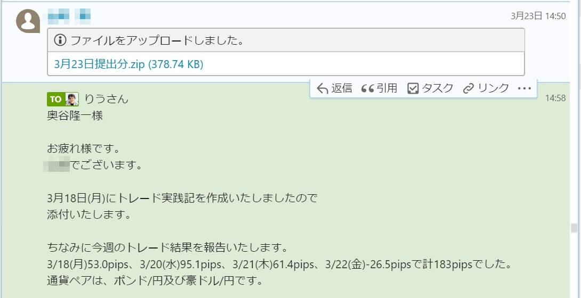
Task: Click the 奥谷隆一様 greeting line
Action: tap(75, 115)
